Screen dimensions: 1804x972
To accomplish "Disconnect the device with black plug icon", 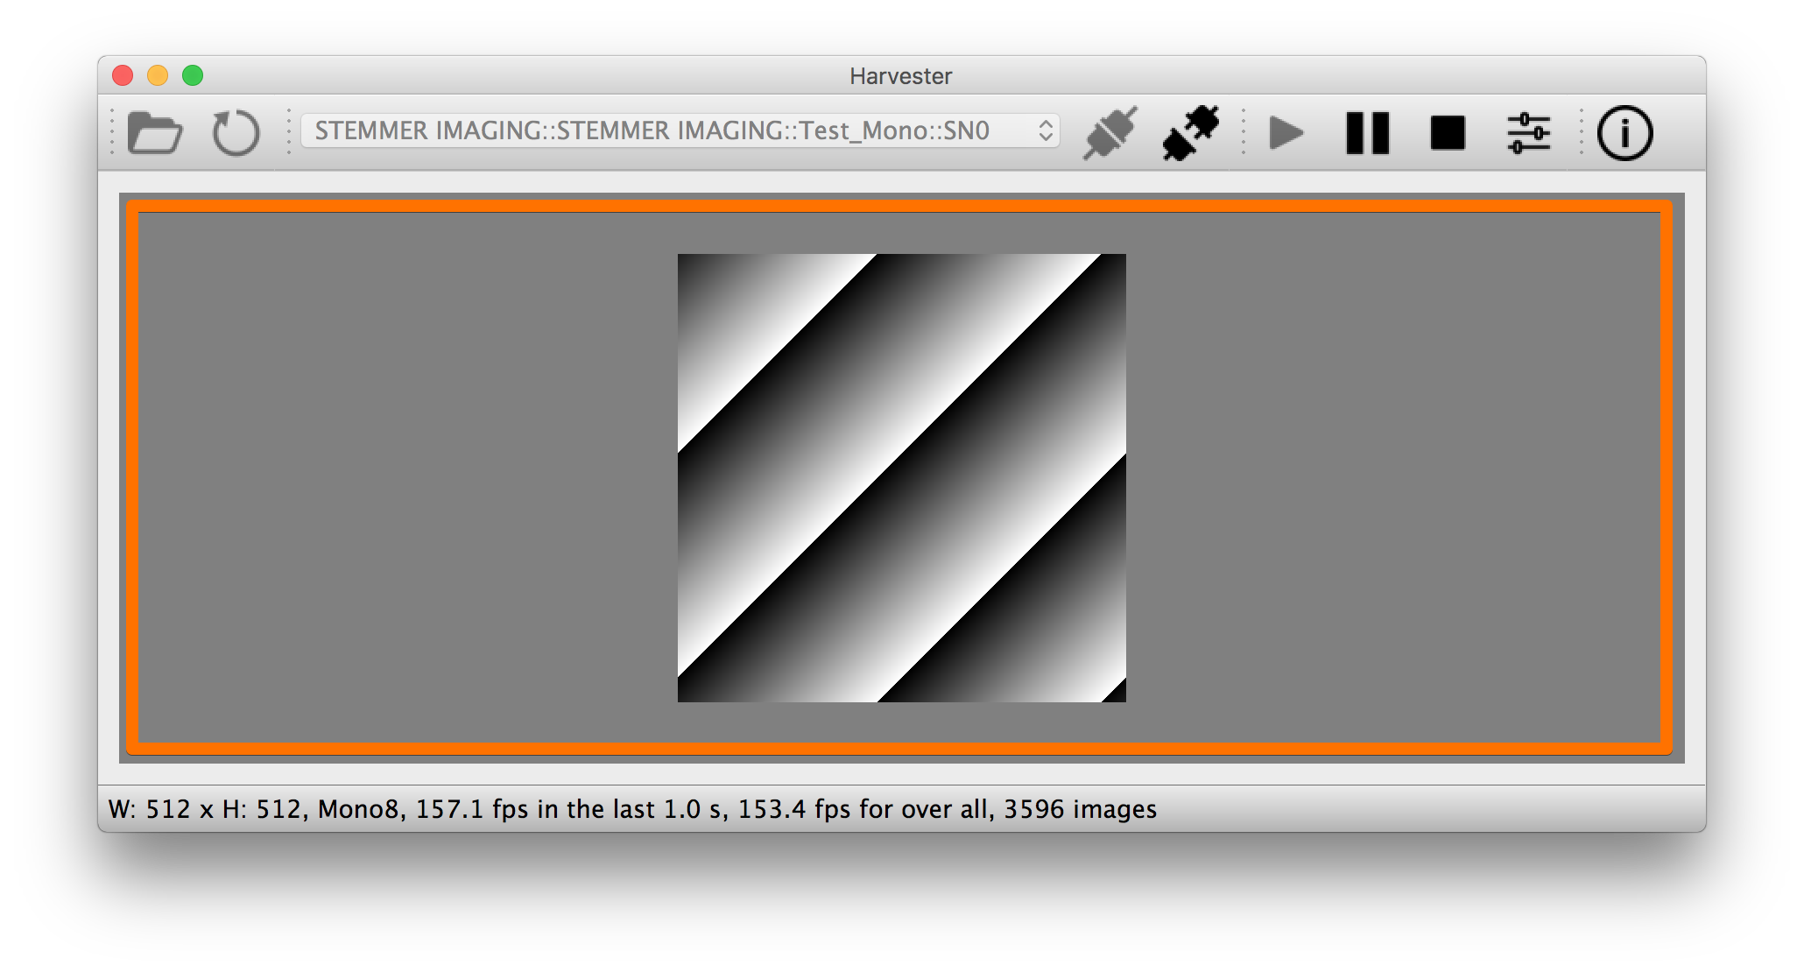I will (1191, 133).
